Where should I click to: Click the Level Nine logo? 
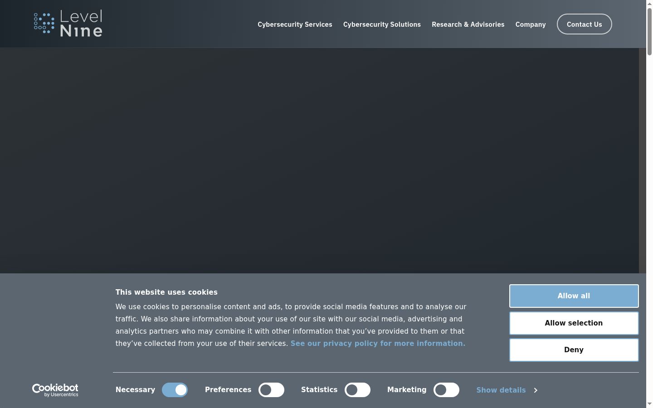(x=68, y=24)
